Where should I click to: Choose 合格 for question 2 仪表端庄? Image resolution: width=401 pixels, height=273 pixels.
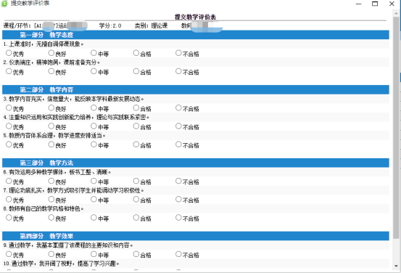coord(136,71)
